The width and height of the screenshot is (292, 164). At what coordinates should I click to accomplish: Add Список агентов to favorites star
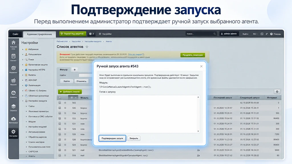point(87,47)
